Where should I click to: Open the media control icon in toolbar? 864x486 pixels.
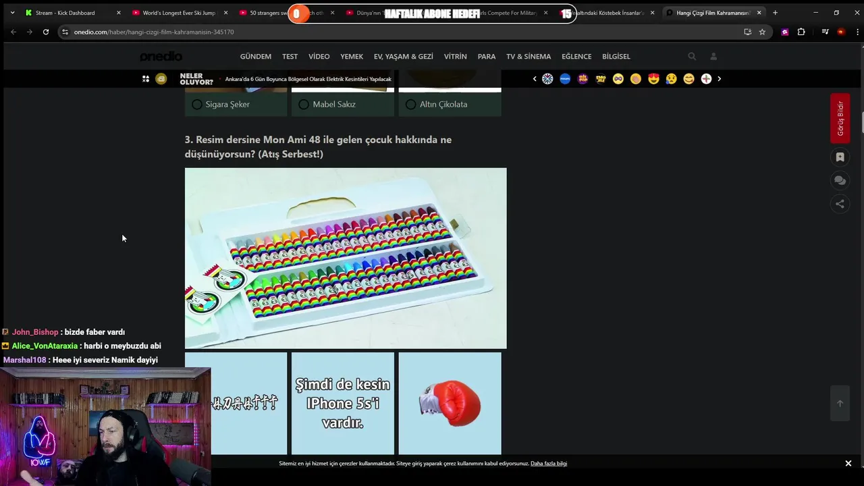point(825,32)
